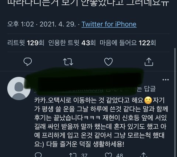Click the reply bubble icon under the main tweet
Screen dimensions: 177x157
[28, 62]
